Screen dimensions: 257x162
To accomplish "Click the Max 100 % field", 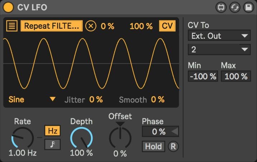I will tap(236, 76).
